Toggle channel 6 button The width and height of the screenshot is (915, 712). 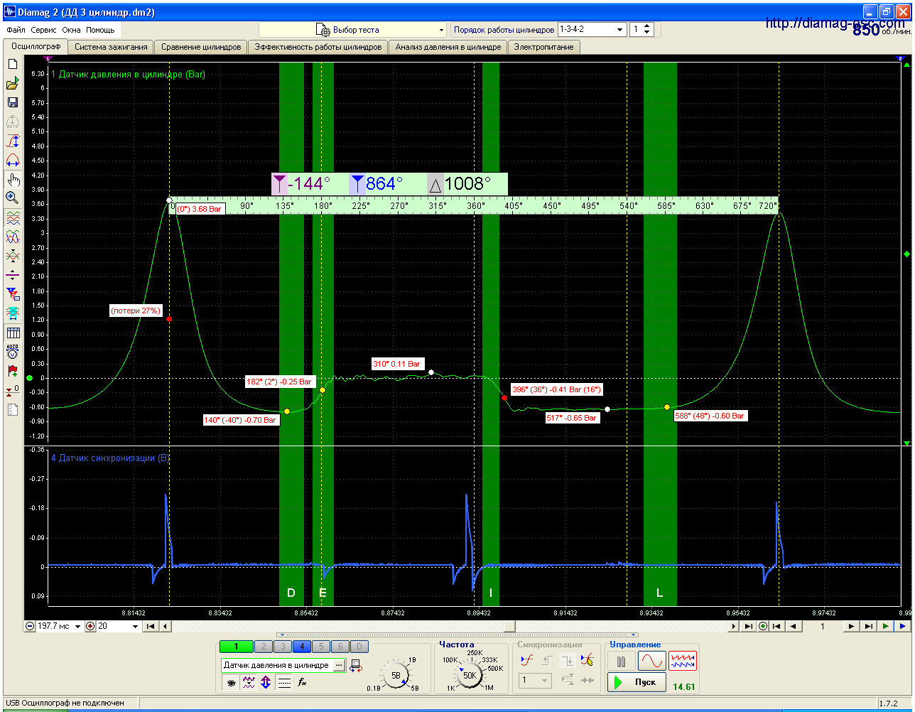coord(340,646)
